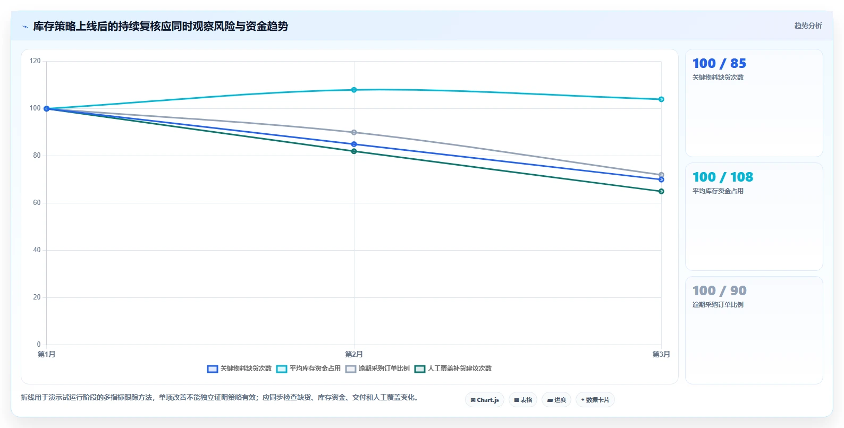Viewport: 844px width, 428px height.
Task: Click the footnote text starting with 折线用于演示
Action: coord(220,397)
